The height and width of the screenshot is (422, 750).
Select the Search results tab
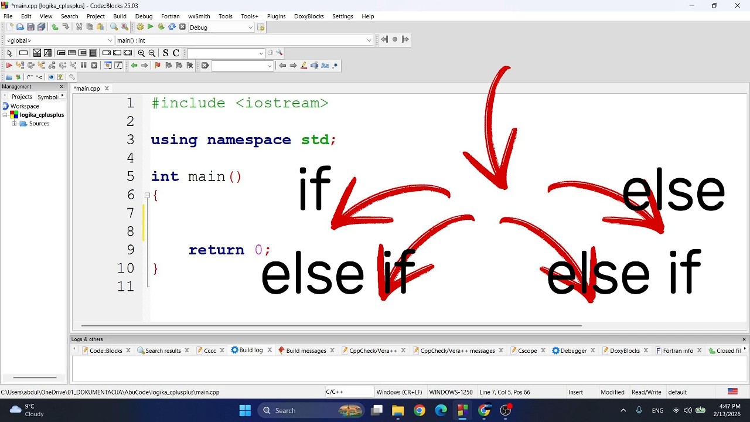pyautogui.click(x=163, y=350)
